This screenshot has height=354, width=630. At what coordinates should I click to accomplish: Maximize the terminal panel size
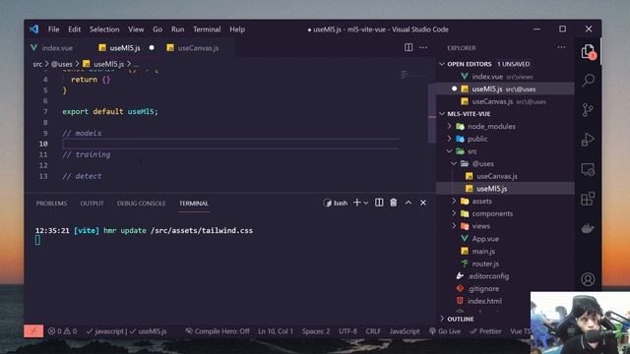click(409, 203)
